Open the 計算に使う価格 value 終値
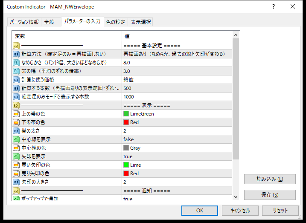This screenshot has width=306, height=223. (x=177, y=80)
